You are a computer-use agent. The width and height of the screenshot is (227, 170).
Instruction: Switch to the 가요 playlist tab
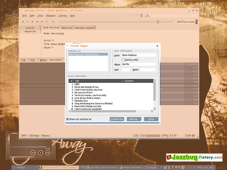[23, 60]
